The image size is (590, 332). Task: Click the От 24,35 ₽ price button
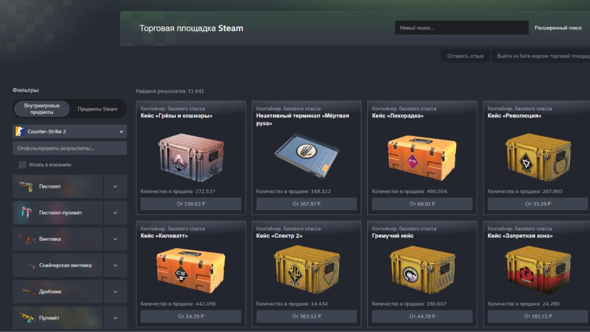click(191, 316)
